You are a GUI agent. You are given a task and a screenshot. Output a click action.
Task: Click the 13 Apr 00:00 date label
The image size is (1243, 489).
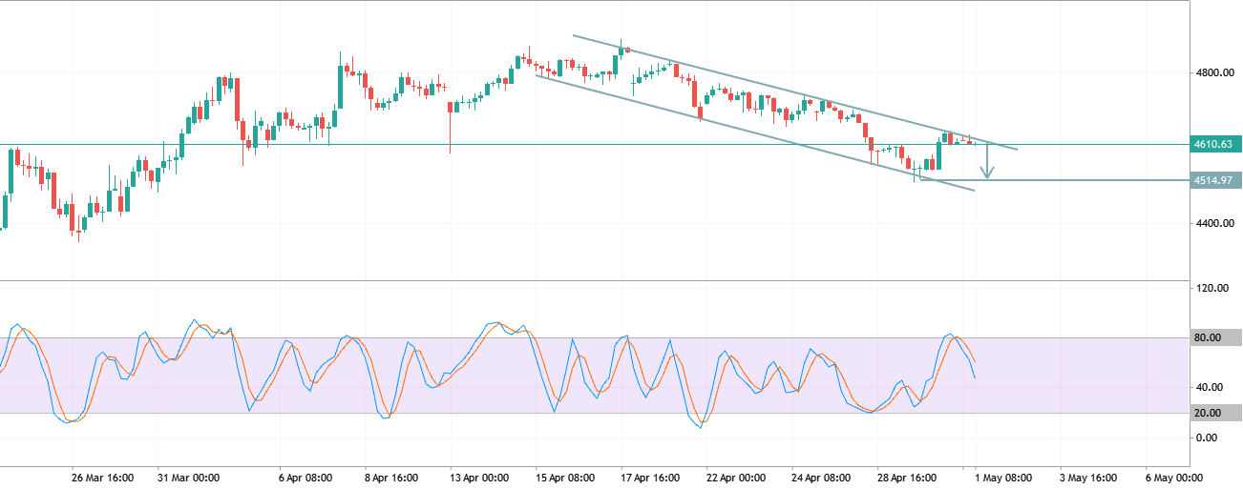click(480, 478)
